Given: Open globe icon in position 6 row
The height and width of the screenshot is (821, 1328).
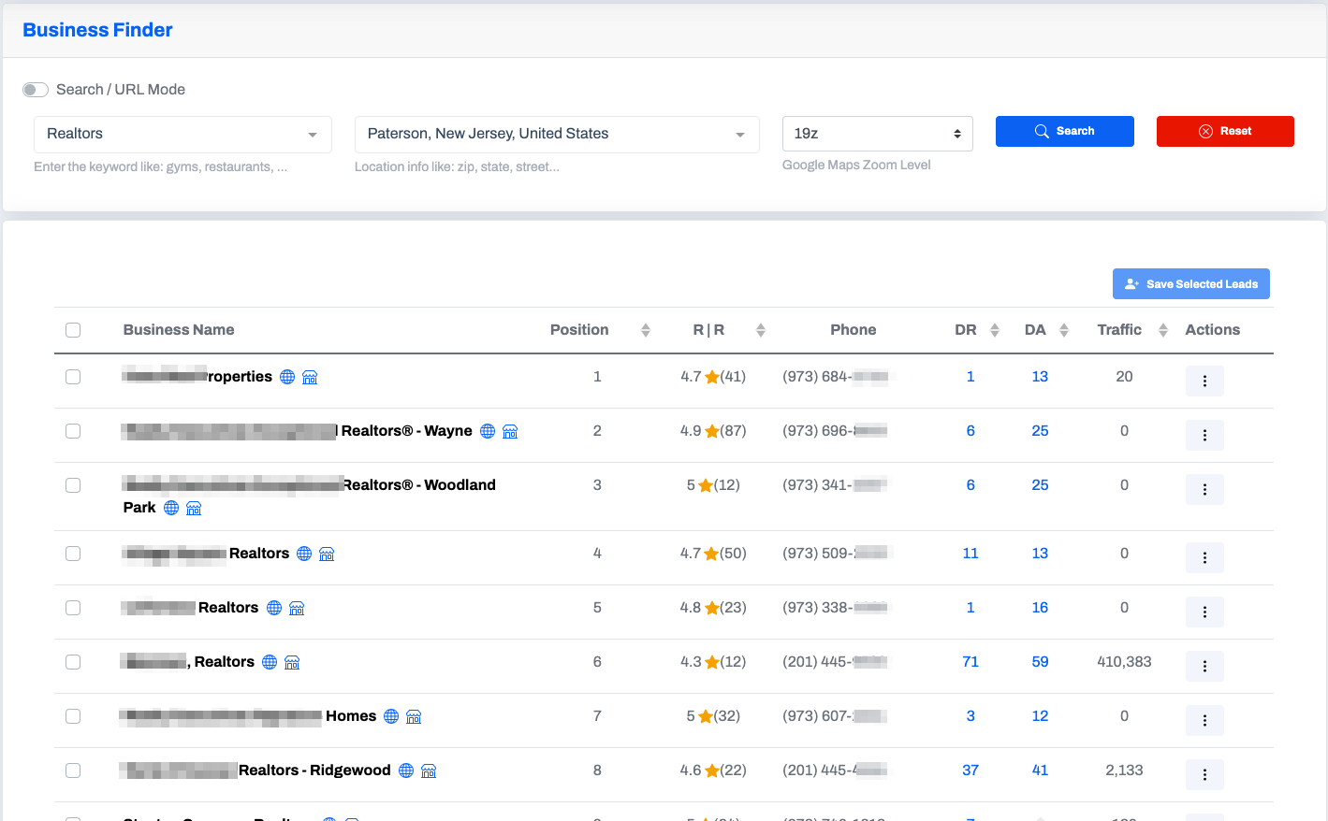Looking at the screenshot, I should click(x=270, y=662).
